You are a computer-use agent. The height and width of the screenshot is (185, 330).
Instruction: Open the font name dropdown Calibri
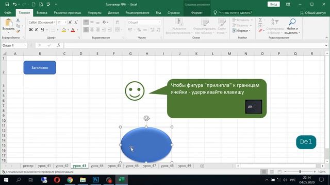pyautogui.click(x=55, y=22)
